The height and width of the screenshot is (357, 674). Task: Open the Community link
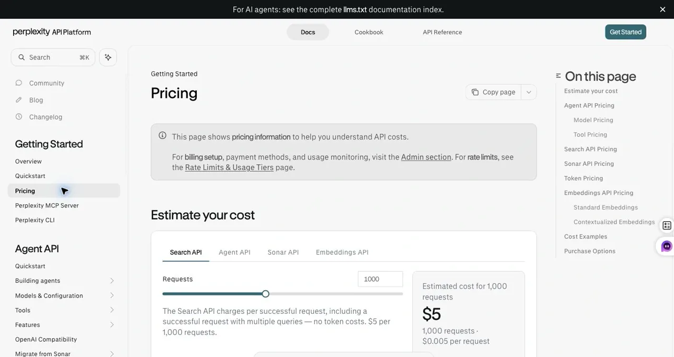click(47, 83)
